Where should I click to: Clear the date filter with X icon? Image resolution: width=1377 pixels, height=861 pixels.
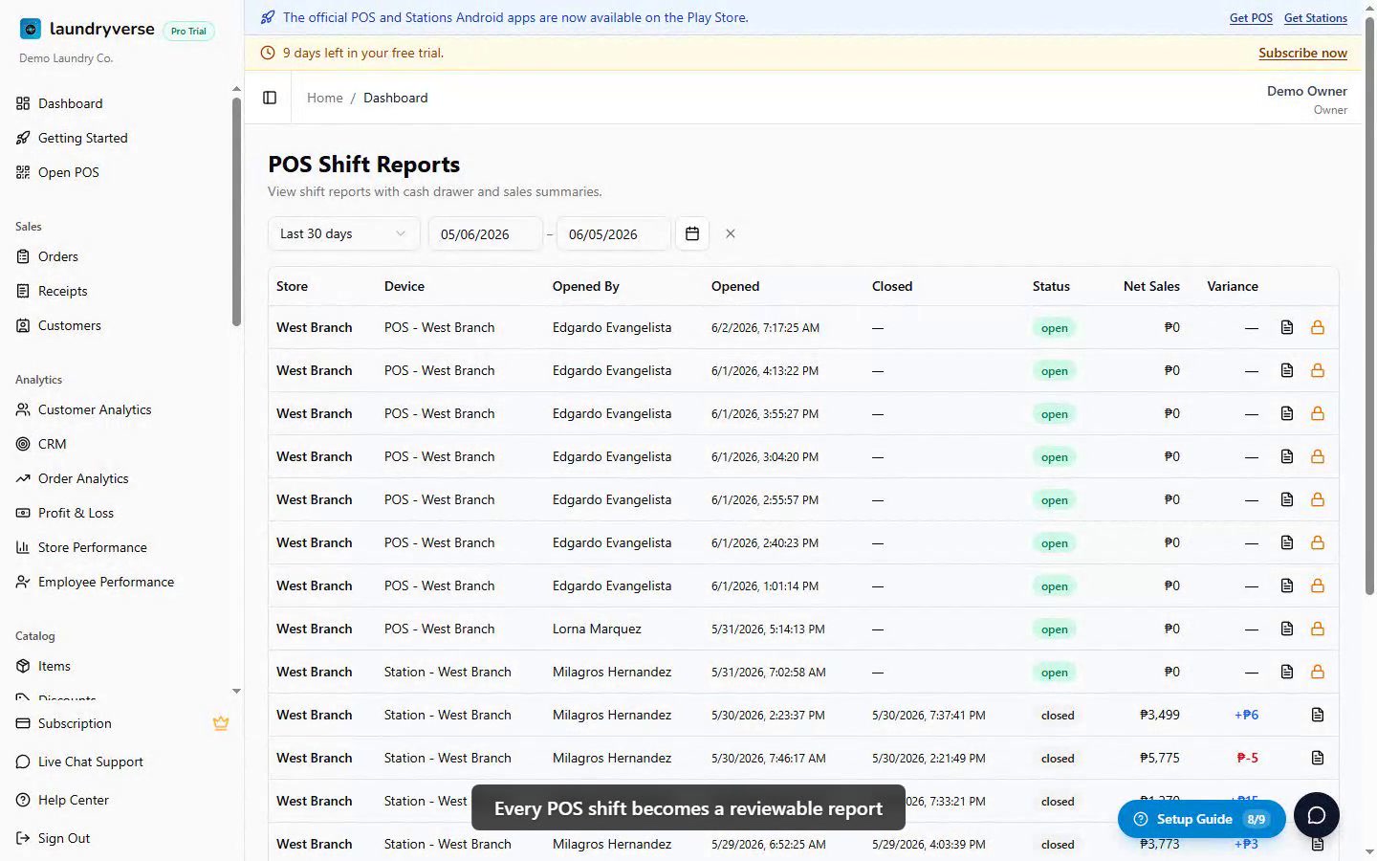[731, 233]
